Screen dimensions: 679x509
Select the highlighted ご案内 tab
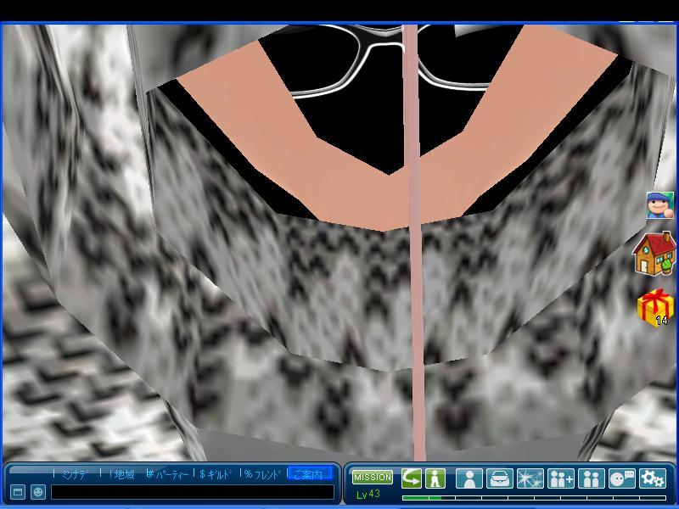309,474
